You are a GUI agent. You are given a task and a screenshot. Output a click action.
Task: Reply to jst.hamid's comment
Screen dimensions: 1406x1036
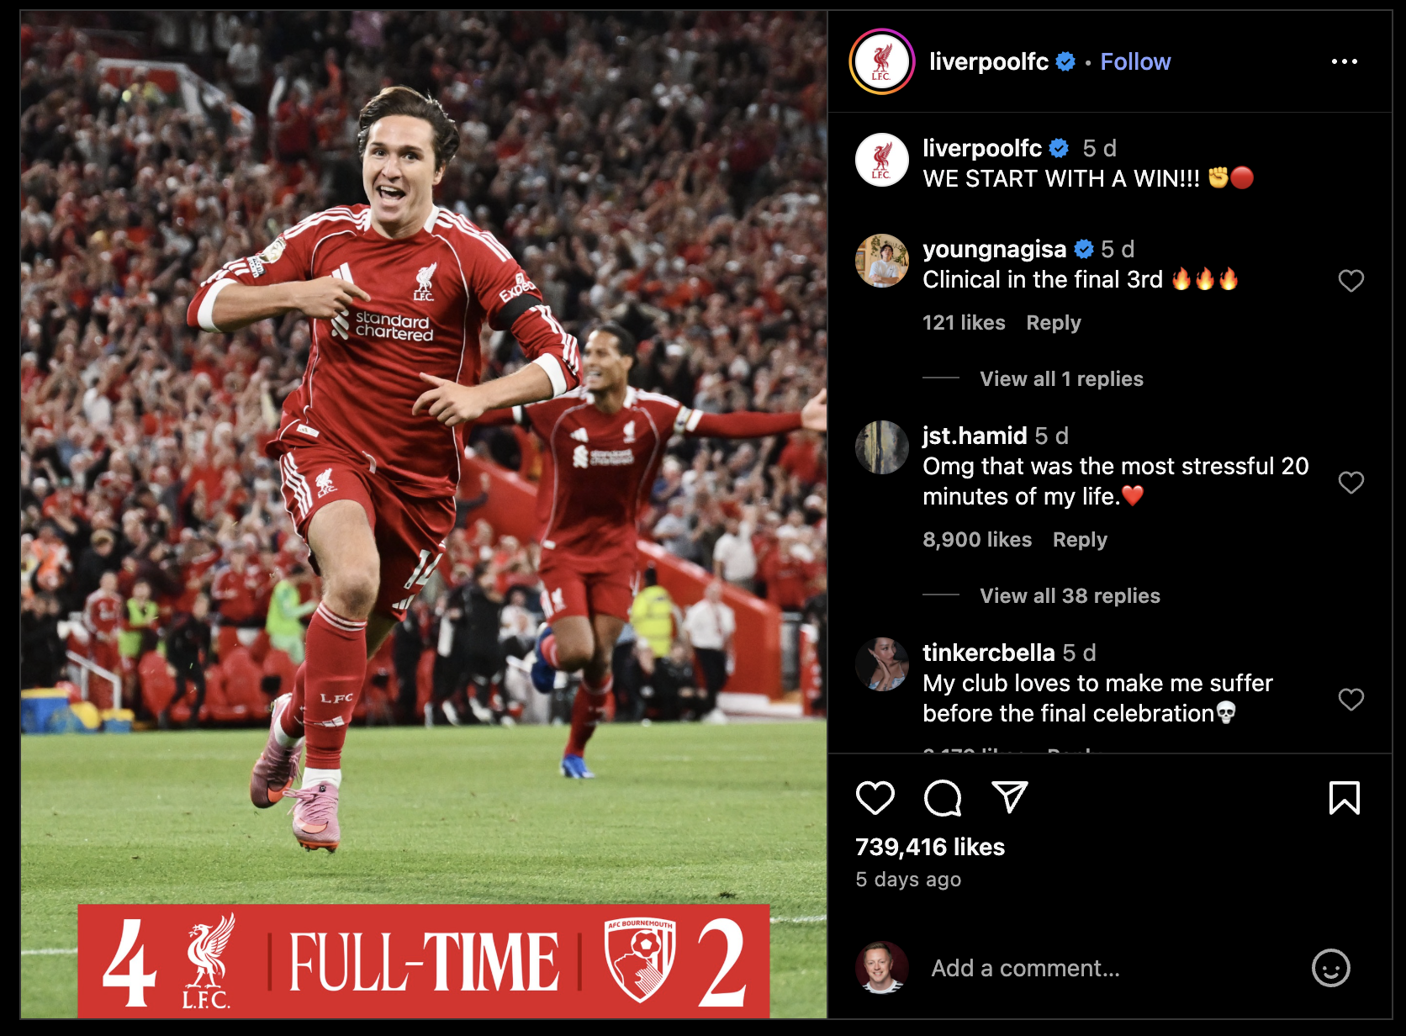[1080, 540]
